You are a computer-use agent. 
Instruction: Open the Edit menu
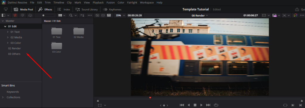40,2
